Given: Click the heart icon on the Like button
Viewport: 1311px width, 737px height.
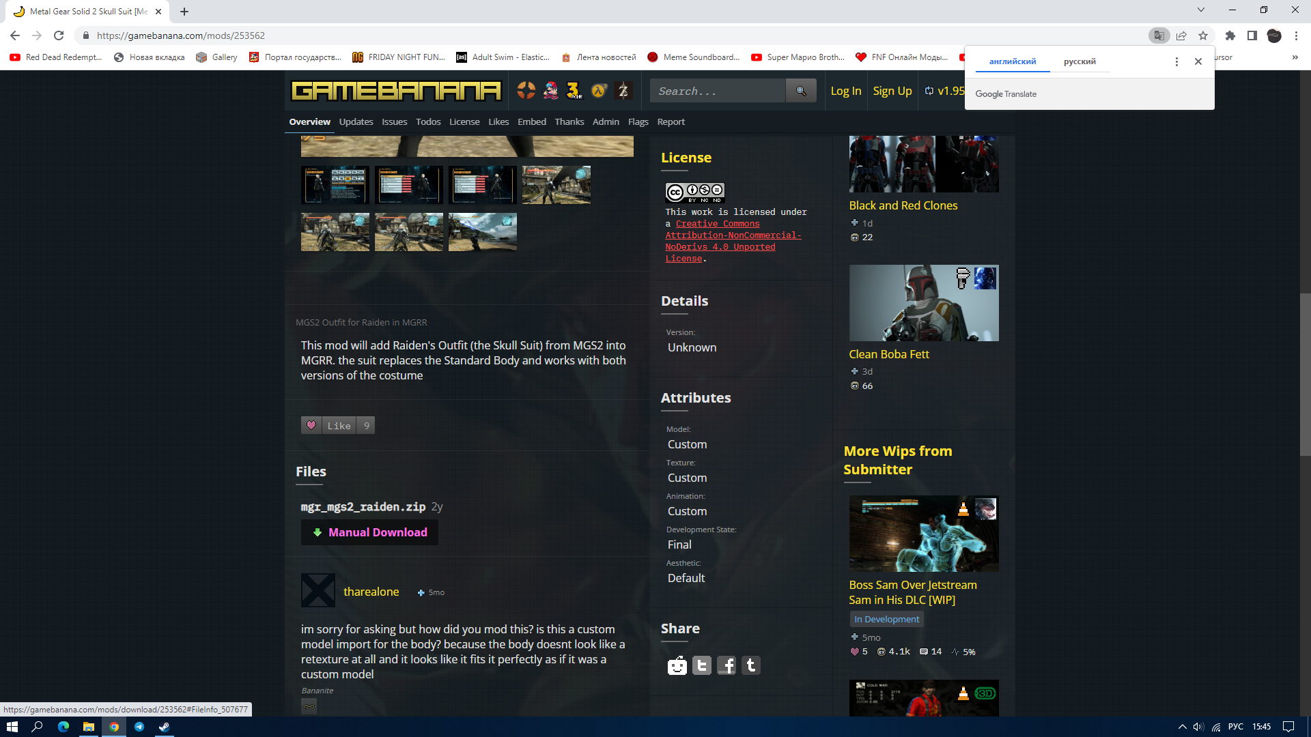Looking at the screenshot, I should point(311,425).
